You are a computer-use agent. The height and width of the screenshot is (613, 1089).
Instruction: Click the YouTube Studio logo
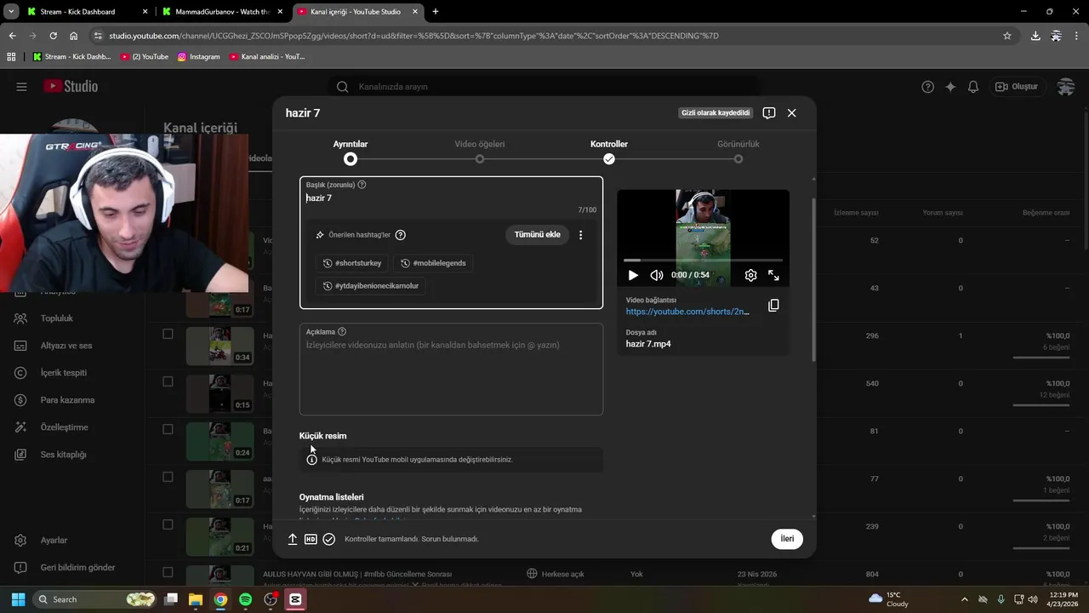(x=71, y=86)
